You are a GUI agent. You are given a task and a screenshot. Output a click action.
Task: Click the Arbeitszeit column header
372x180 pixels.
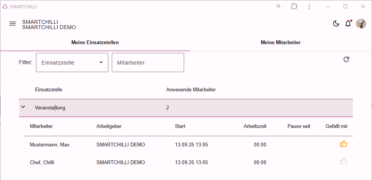point(255,126)
